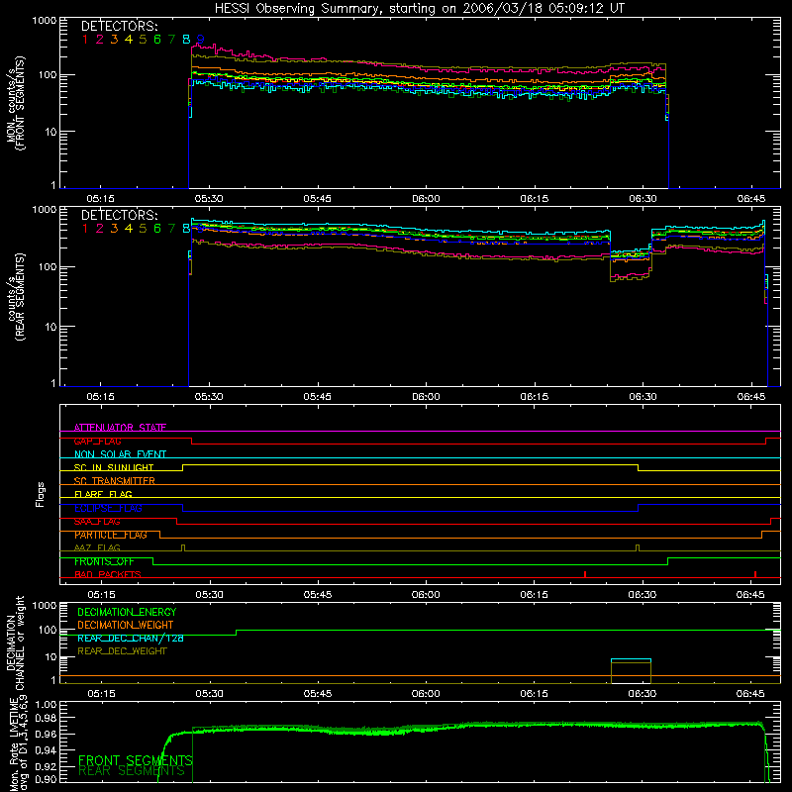
Task: Select the GAP_FLAG label
Action: coord(97,441)
